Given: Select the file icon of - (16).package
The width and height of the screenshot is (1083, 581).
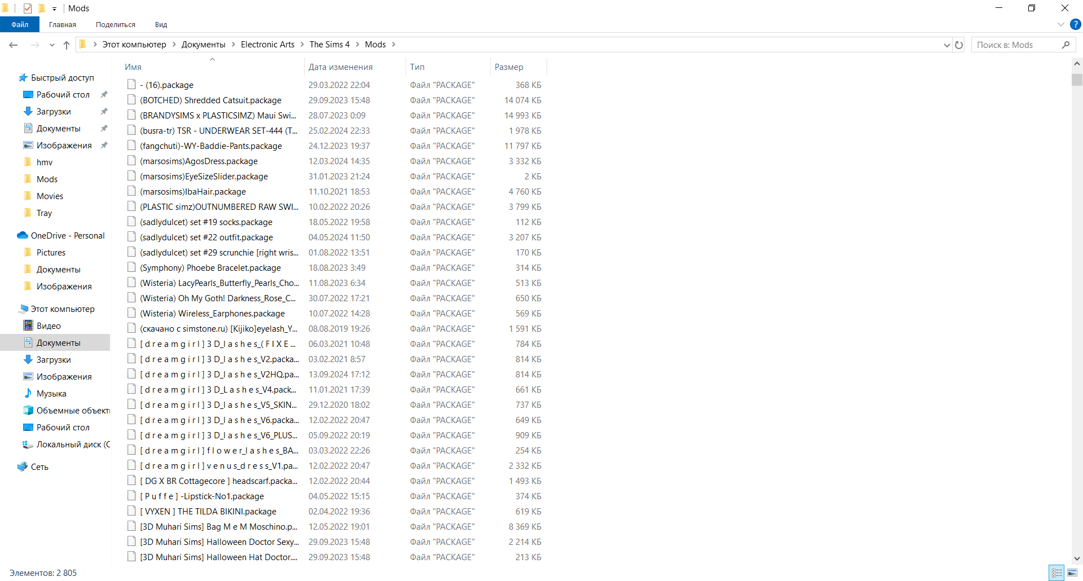Looking at the screenshot, I should (131, 85).
